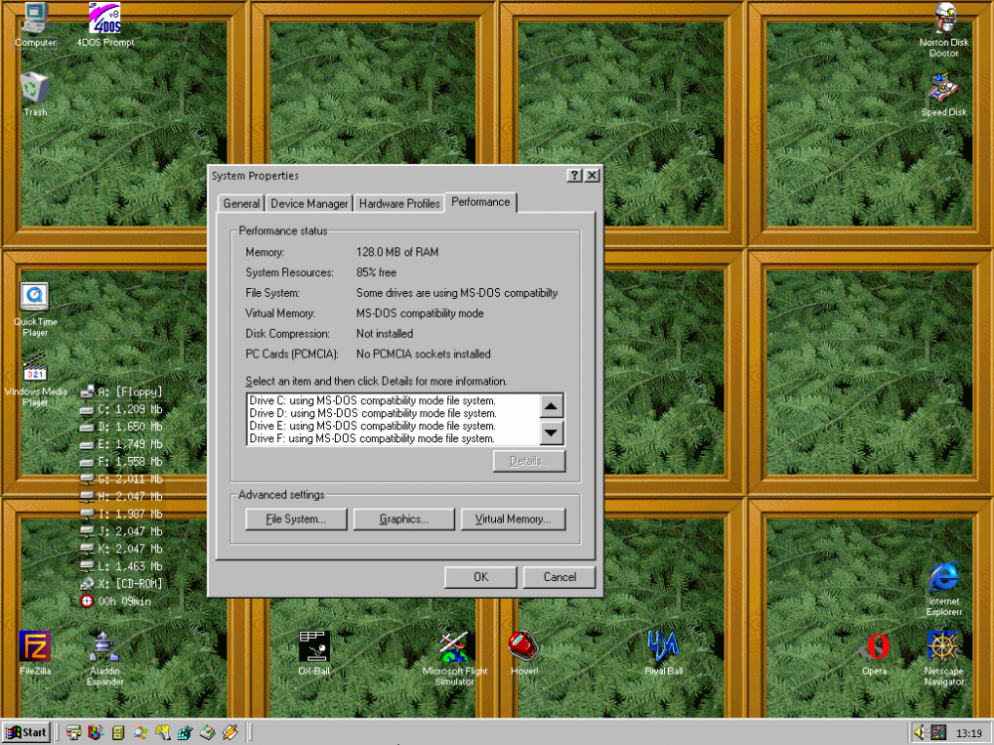Open Microsoft Flight Simulator icon
The height and width of the screenshot is (745, 994).
(454, 647)
